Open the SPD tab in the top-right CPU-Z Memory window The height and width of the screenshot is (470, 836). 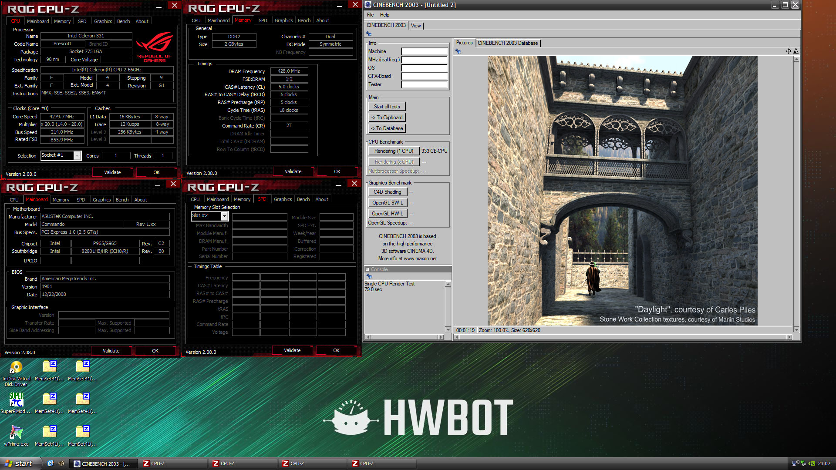click(263, 20)
